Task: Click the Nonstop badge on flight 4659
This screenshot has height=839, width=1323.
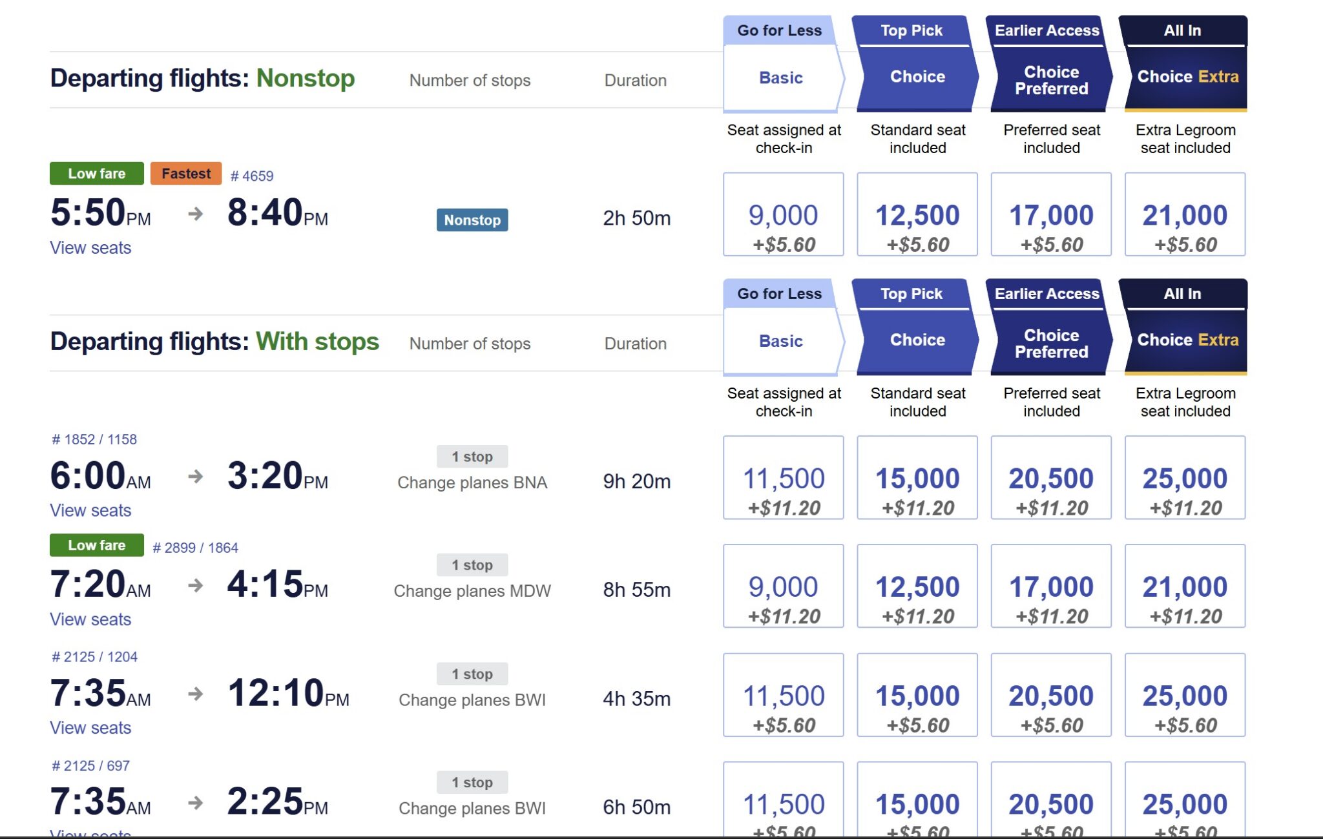Action: coord(472,220)
